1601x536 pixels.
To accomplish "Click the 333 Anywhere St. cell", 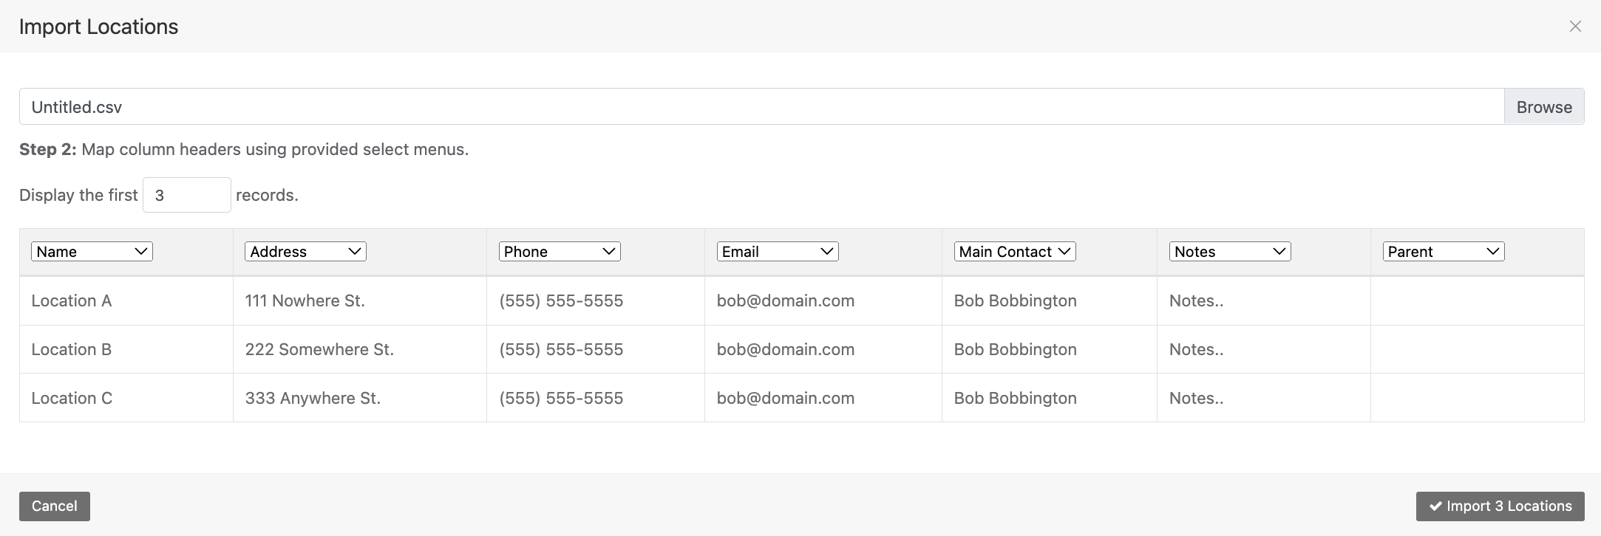I will 360,398.
